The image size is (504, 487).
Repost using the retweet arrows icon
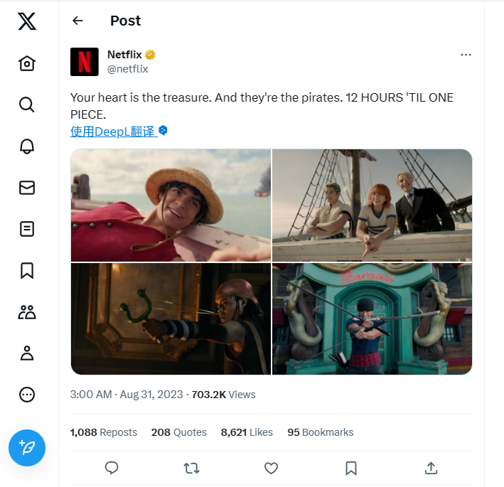click(x=191, y=468)
